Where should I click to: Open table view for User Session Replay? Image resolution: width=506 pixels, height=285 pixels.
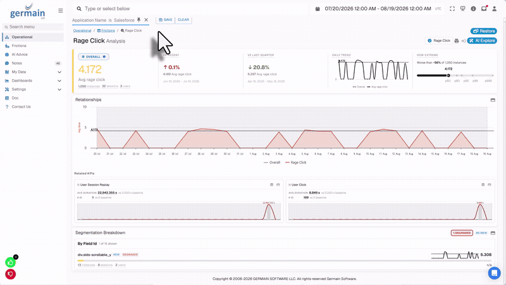click(272, 185)
